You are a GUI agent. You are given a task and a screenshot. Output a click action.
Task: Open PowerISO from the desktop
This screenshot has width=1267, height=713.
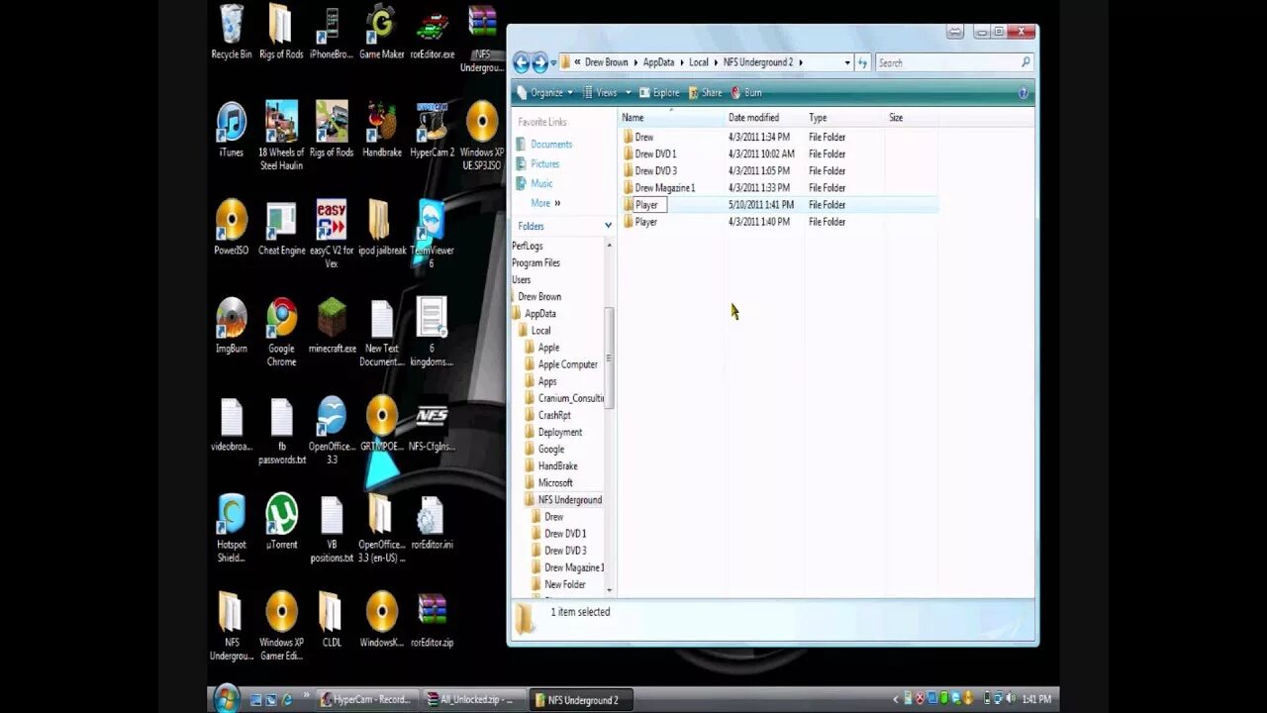coord(232,227)
